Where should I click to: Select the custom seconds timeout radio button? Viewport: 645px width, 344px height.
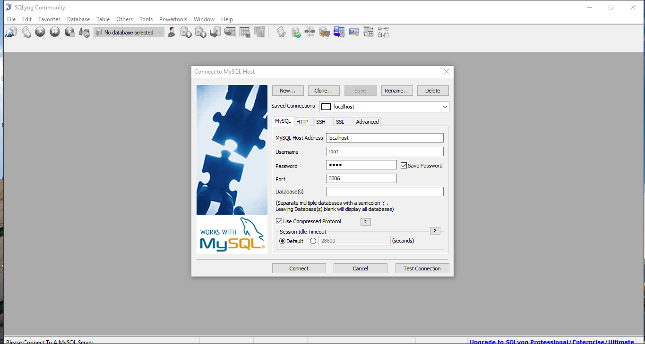[x=313, y=241]
